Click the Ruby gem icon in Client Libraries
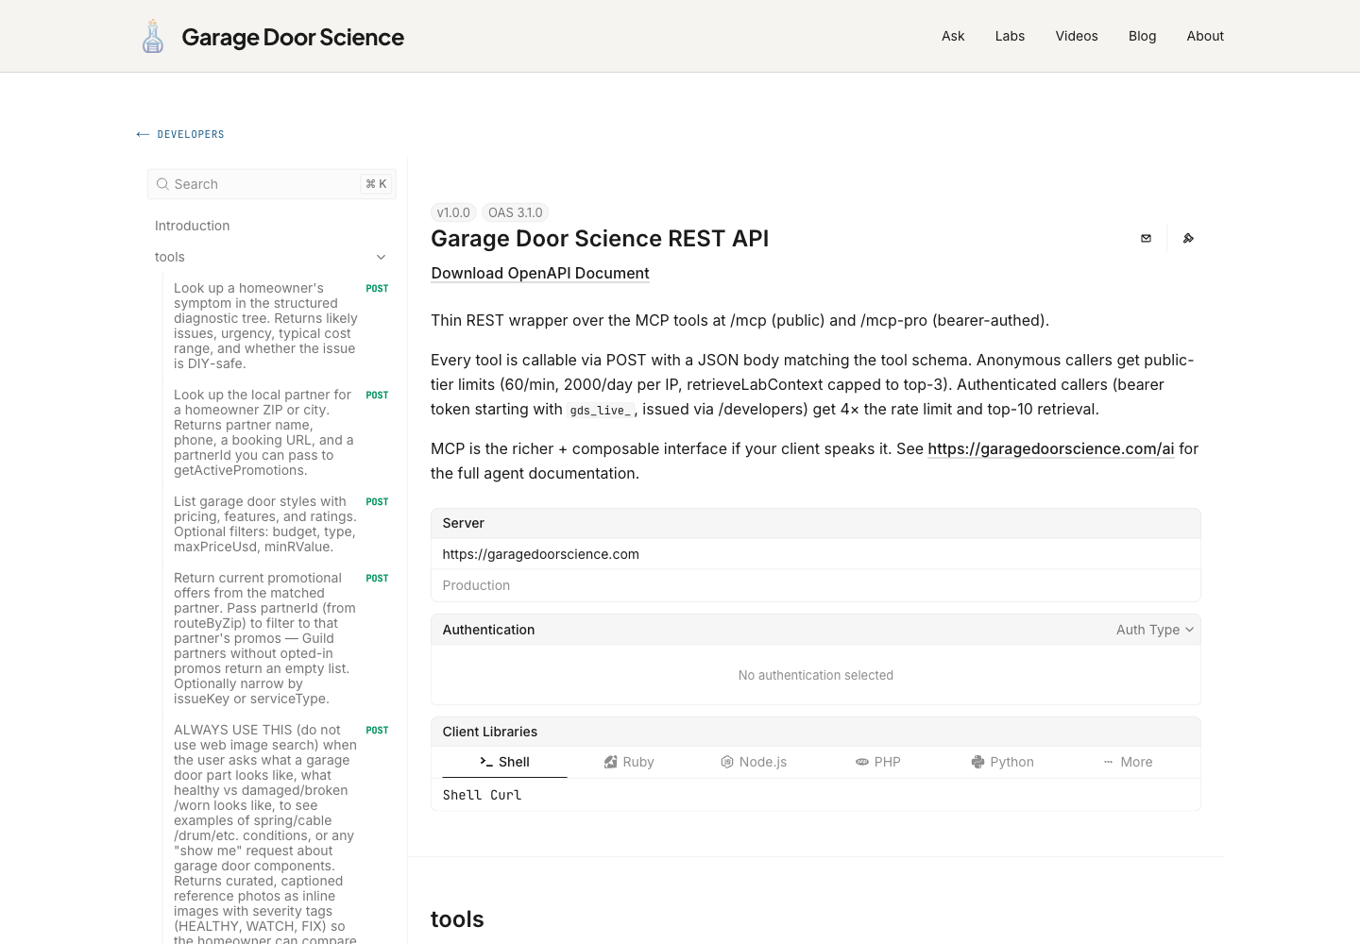The height and width of the screenshot is (944, 1360). click(x=611, y=762)
